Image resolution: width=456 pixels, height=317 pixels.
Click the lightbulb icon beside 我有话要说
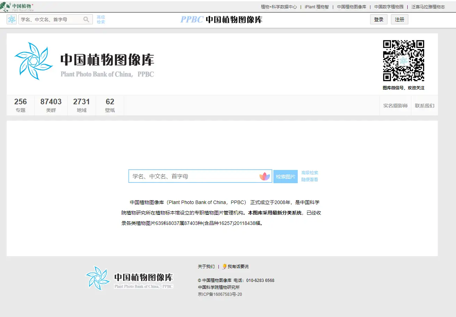(x=224, y=267)
